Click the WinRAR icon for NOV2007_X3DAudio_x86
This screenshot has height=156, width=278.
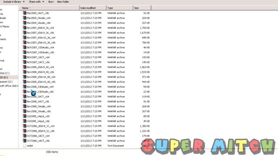click(24, 52)
